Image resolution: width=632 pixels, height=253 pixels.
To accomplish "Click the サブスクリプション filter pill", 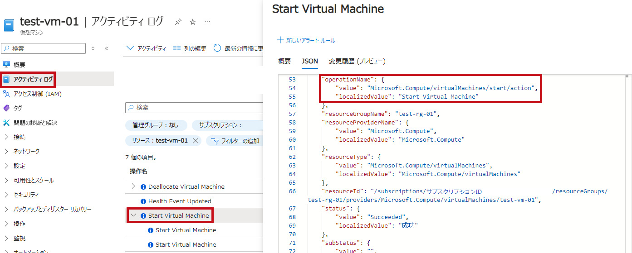I will coord(228,125).
